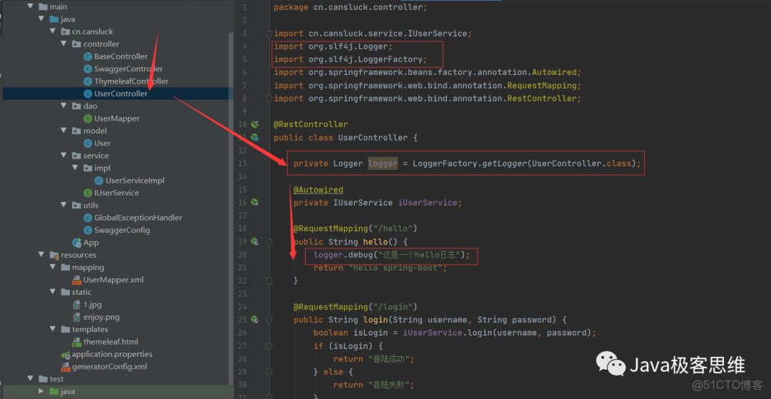771x399 pixels.
Task: Select UserServiceImpl in the impl package
Action: click(134, 181)
